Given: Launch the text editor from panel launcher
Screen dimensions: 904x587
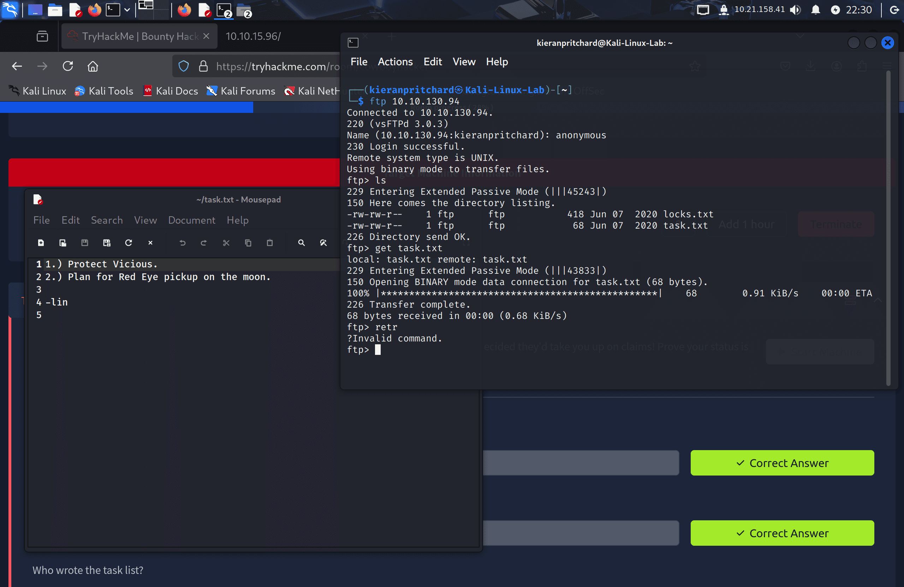Looking at the screenshot, I should click(x=75, y=10).
